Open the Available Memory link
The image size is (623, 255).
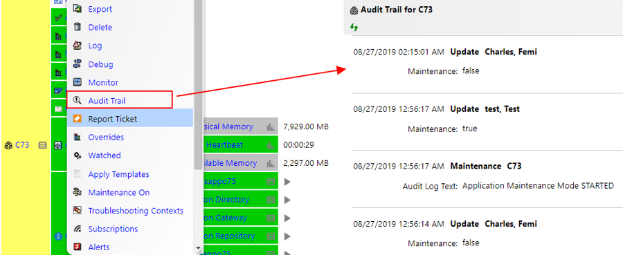coord(230,163)
